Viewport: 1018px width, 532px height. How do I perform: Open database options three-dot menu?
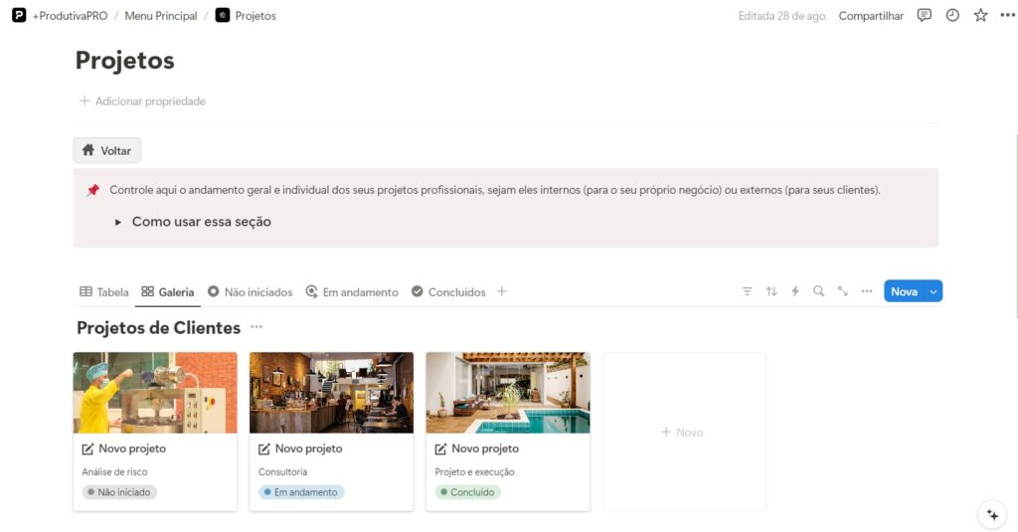(x=867, y=291)
